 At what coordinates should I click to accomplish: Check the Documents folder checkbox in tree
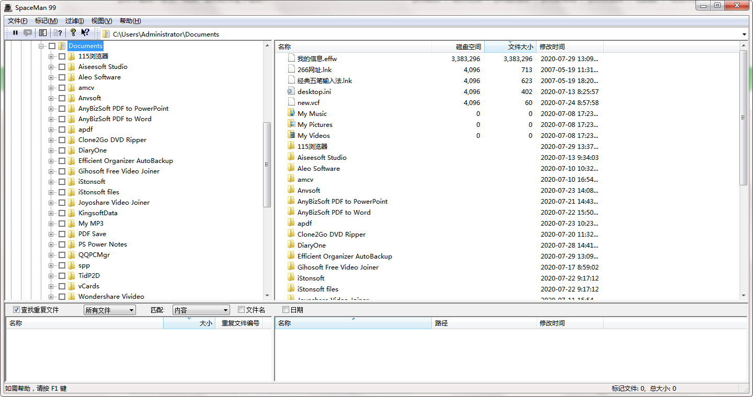(x=52, y=46)
